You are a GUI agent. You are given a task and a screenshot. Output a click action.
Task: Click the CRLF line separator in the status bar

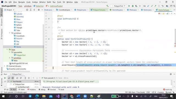point(148,92)
